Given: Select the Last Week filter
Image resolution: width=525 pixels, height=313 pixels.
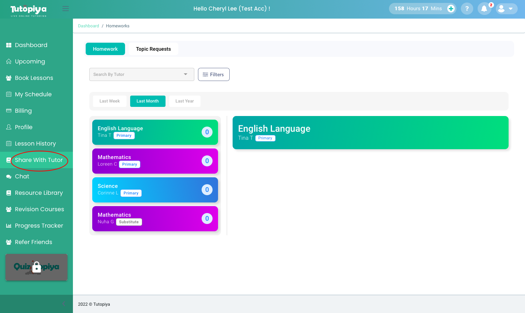Looking at the screenshot, I should pyautogui.click(x=109, y=101).
